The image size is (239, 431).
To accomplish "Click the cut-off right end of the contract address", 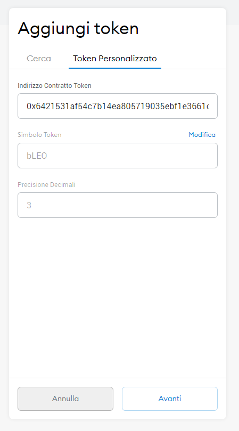I will [207, 106].
